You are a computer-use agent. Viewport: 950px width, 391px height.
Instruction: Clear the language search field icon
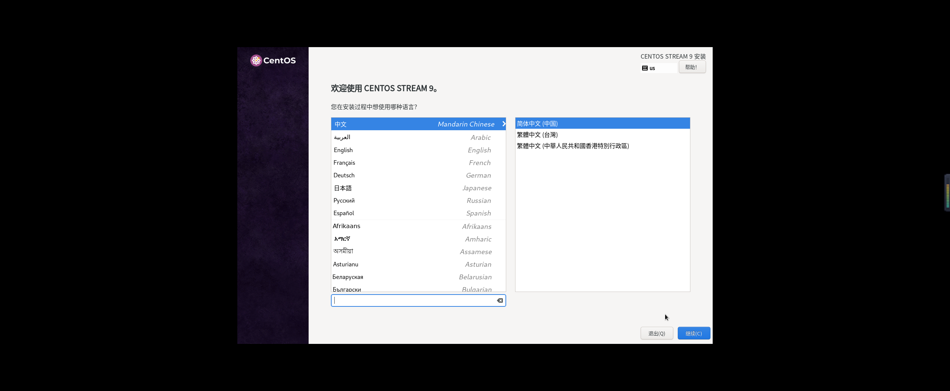[x=500, y=300]
